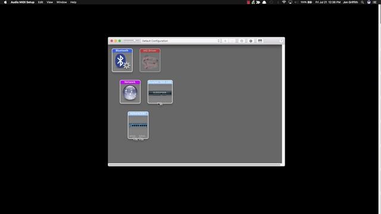Select the bottom MIDI interface with port row
The image size is (381, 214).
click(138, 125)
